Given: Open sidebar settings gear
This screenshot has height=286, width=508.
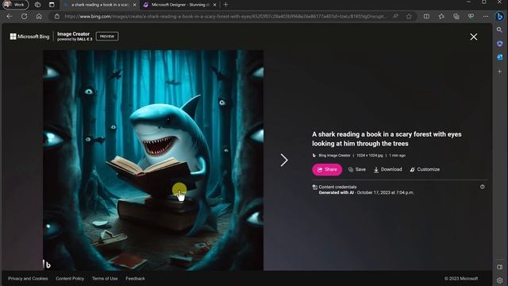Looking at the screenshot, I should click(499, 280).
